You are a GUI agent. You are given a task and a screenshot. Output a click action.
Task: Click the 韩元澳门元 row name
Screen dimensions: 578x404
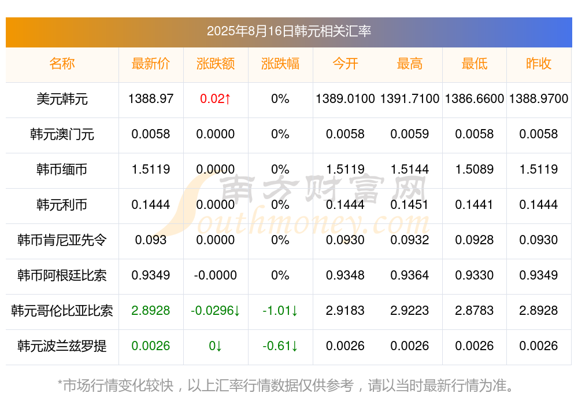62,134
